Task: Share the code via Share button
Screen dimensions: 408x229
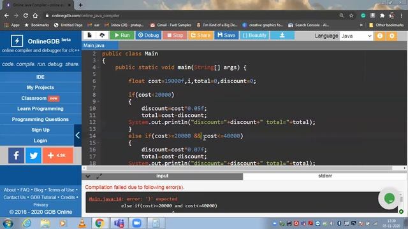Action: 200,35
